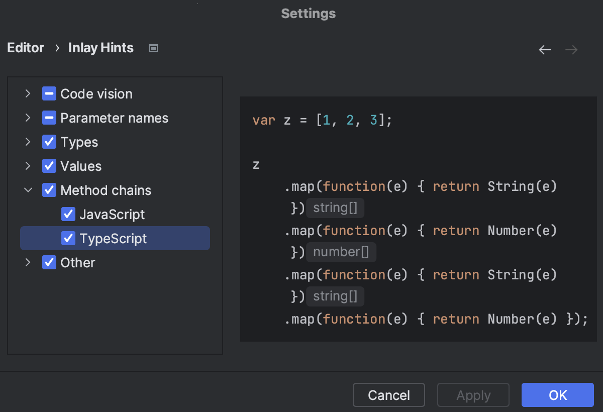
Task: Confirm settings with OK button
Action: [x=557, y=395]
